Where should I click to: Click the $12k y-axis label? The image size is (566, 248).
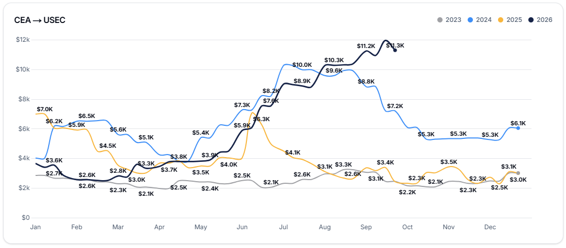[22, 40]
